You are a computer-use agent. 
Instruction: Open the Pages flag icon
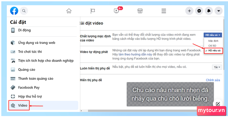click(x=93, y=11)
